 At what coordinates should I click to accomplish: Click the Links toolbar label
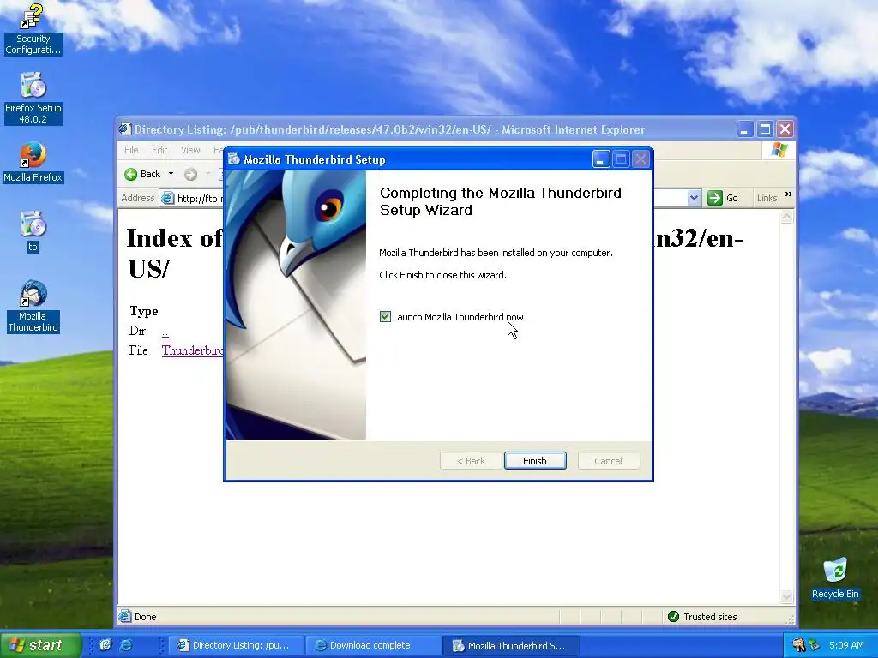click(767, 198)
